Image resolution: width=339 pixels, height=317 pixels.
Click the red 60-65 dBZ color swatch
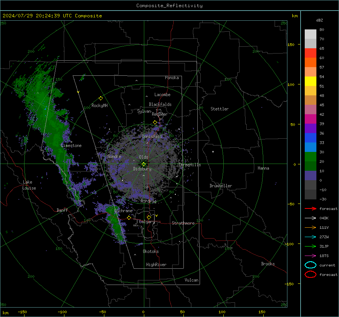(x=310, y=53)
